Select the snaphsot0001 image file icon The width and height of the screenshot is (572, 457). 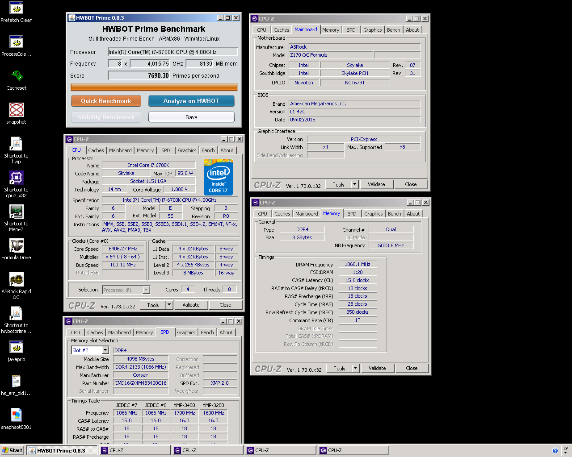click(17, 419)
